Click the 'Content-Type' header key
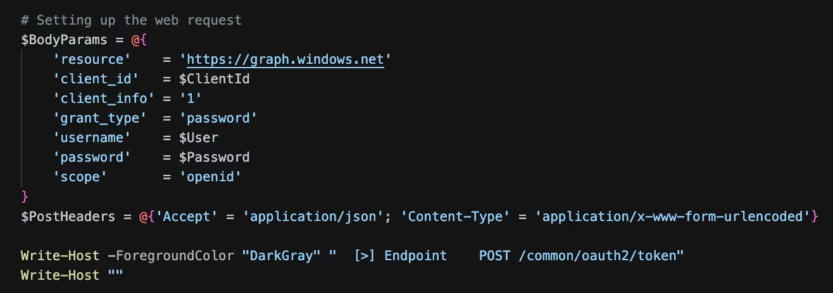Image resolution: width=833 pixels, height=293 pixels. click(x=459, y=217)
